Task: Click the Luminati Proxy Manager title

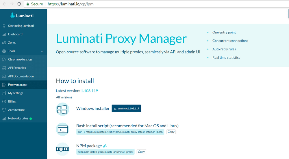Action: 121,39
